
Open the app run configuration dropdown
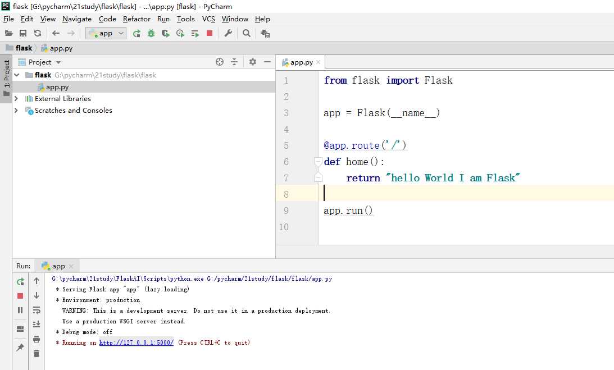point(106,33)
